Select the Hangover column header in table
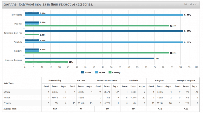 coord(160,81)
